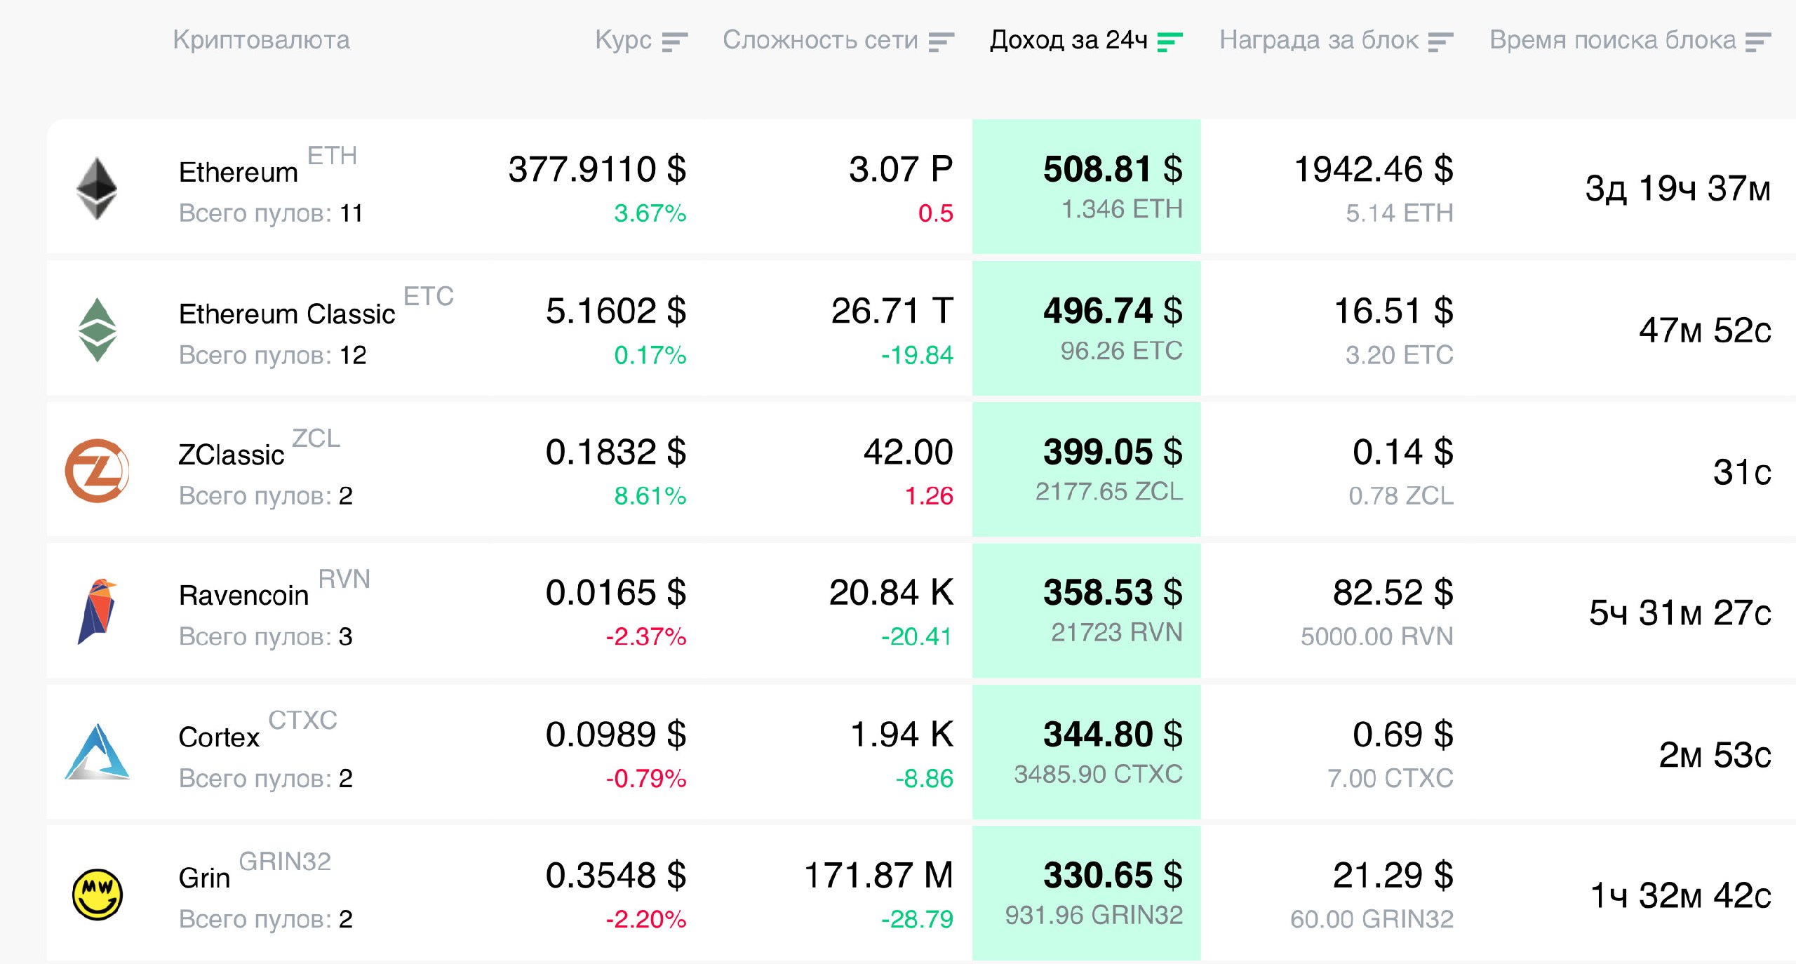1796x964 pixels.
Task: Click block reward 82.52 $
Action: 1393,593
